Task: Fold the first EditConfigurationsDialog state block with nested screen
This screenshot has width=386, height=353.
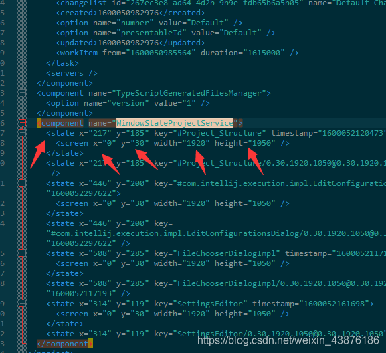Action: 22,183
